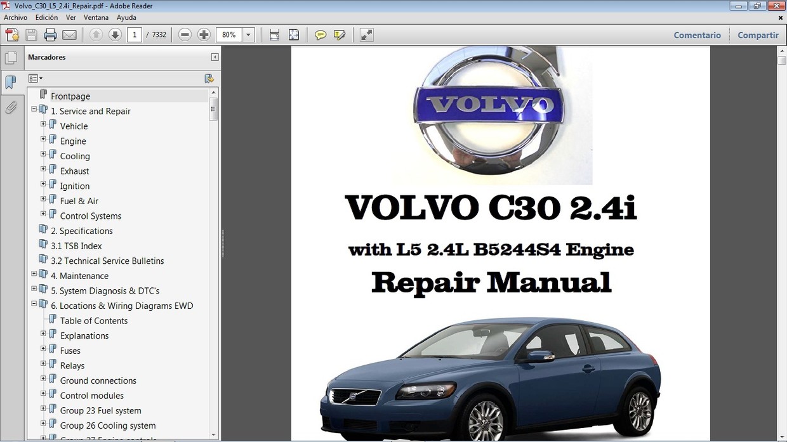Select the Control modules bookmark
The width and height of the screenshot is (787, 442).
[92, 396]
